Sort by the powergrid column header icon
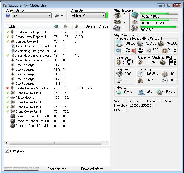The width and height of the screenshot is (184, 173). (x=65, y=26)
